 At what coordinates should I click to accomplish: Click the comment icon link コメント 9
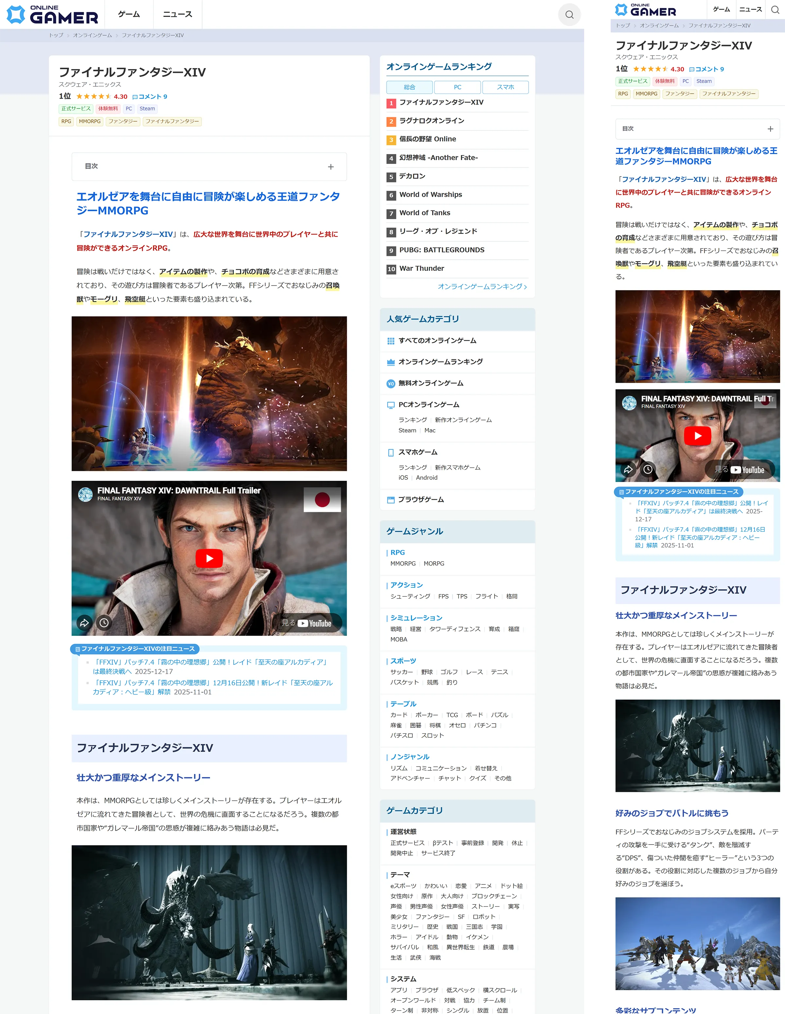click(x=149, y=96)
